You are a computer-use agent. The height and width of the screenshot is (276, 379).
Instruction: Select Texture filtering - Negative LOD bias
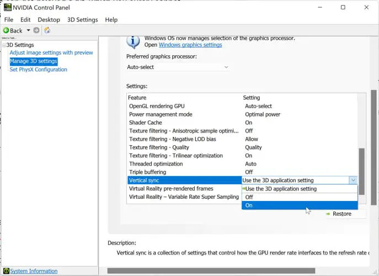pos(242,139)
